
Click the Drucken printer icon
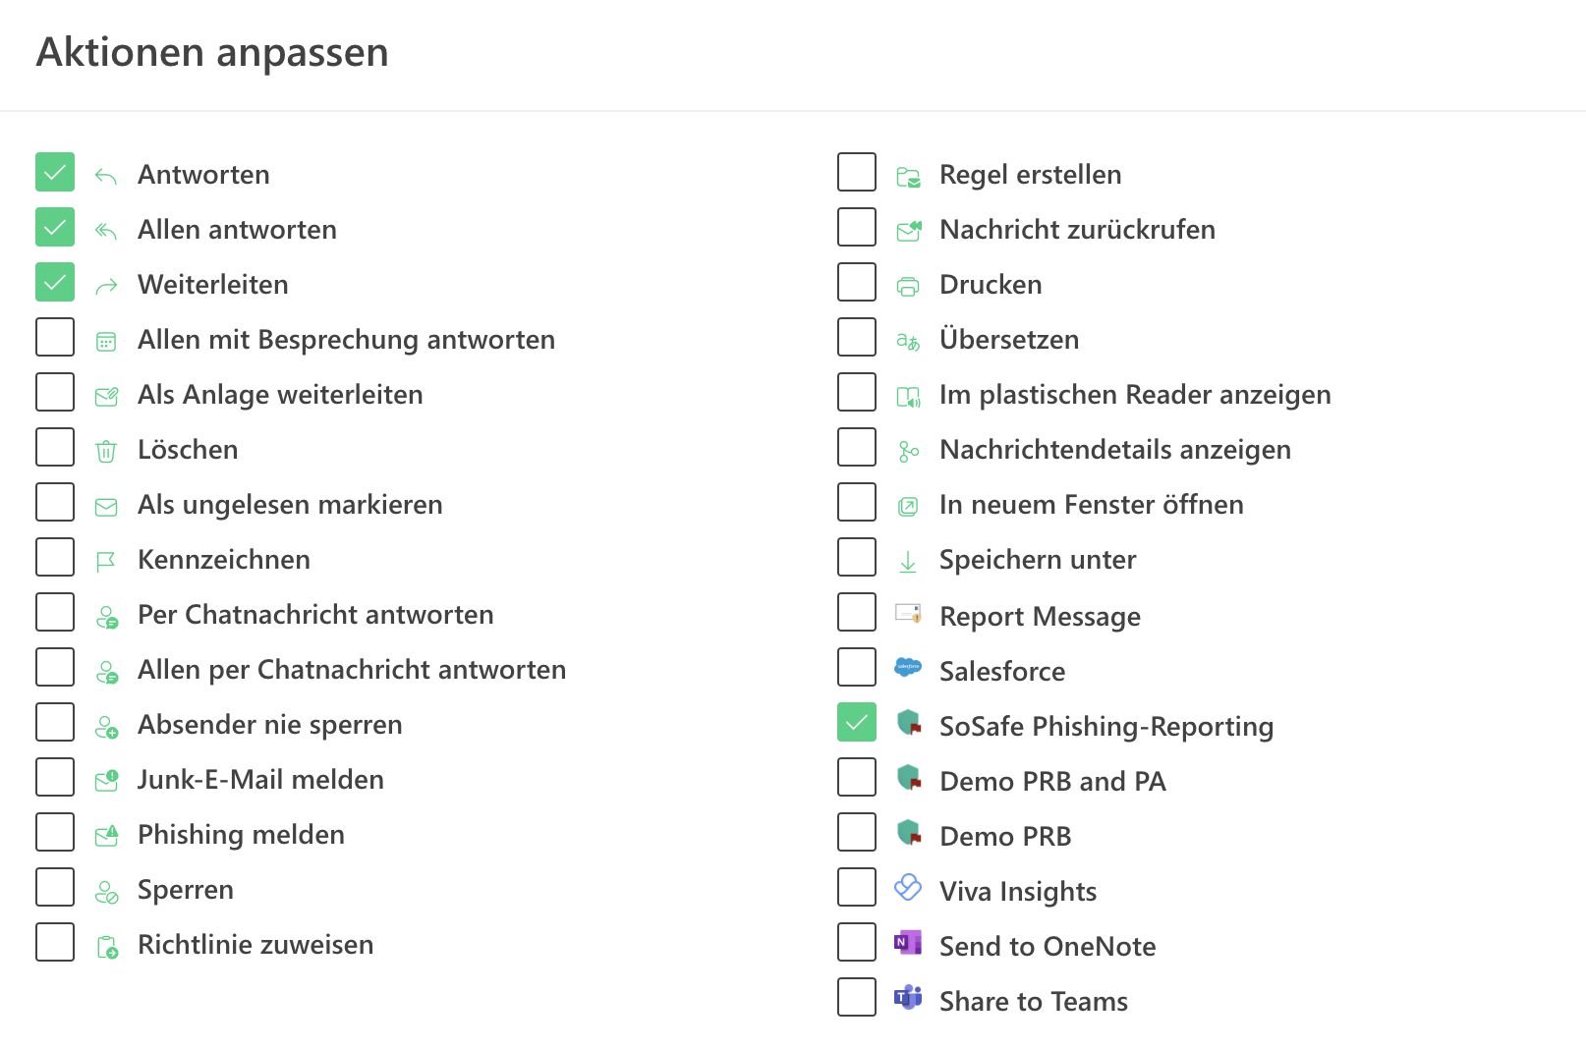[908, 286]
